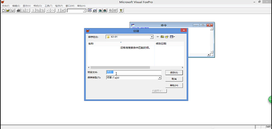Screen dimensions: 272x129
Task: Click the AutoReport Wizard toolbar icon
Action: point(115,11)
